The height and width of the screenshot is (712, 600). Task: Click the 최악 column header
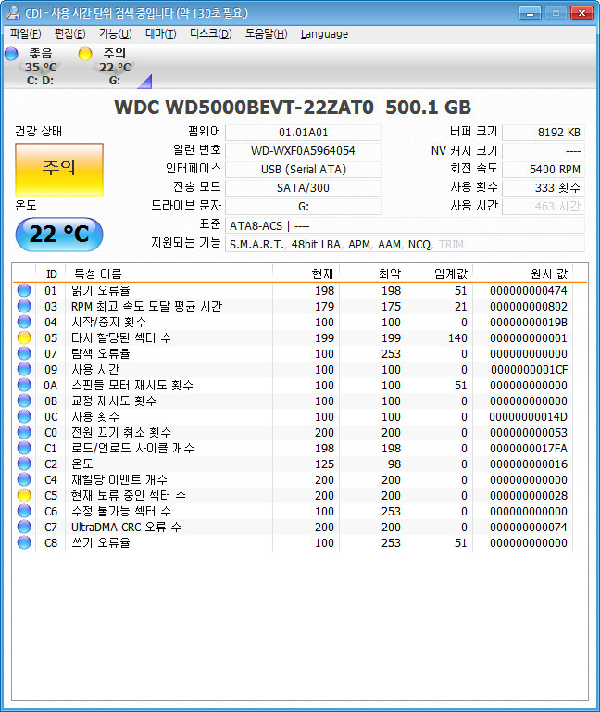coord(373,273)
